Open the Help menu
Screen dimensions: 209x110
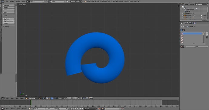click(23, 2)
